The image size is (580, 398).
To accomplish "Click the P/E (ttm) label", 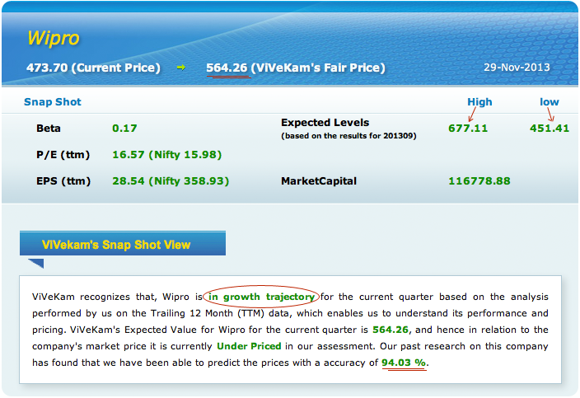I will coord(63,155).
